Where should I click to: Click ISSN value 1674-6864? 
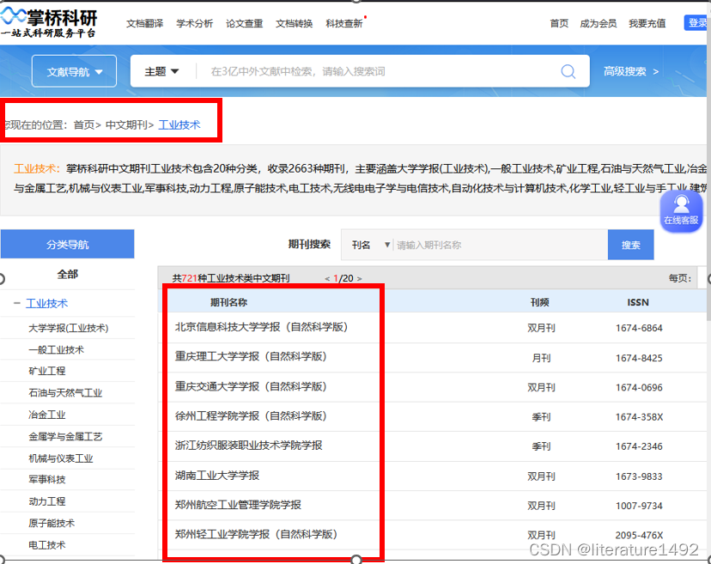pos(639,328)
